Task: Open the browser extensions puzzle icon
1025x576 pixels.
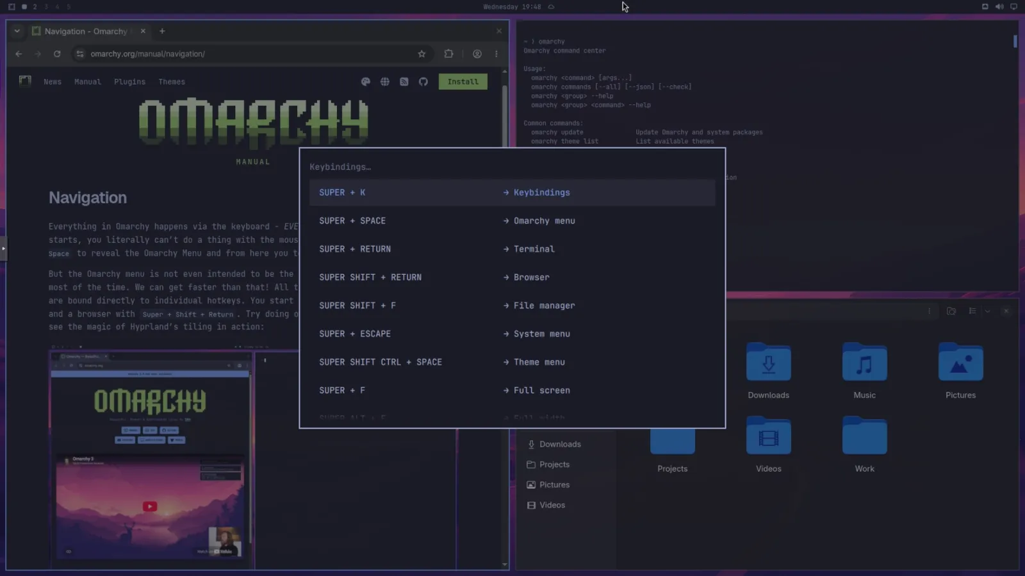Action: click(x=448, y=54)
